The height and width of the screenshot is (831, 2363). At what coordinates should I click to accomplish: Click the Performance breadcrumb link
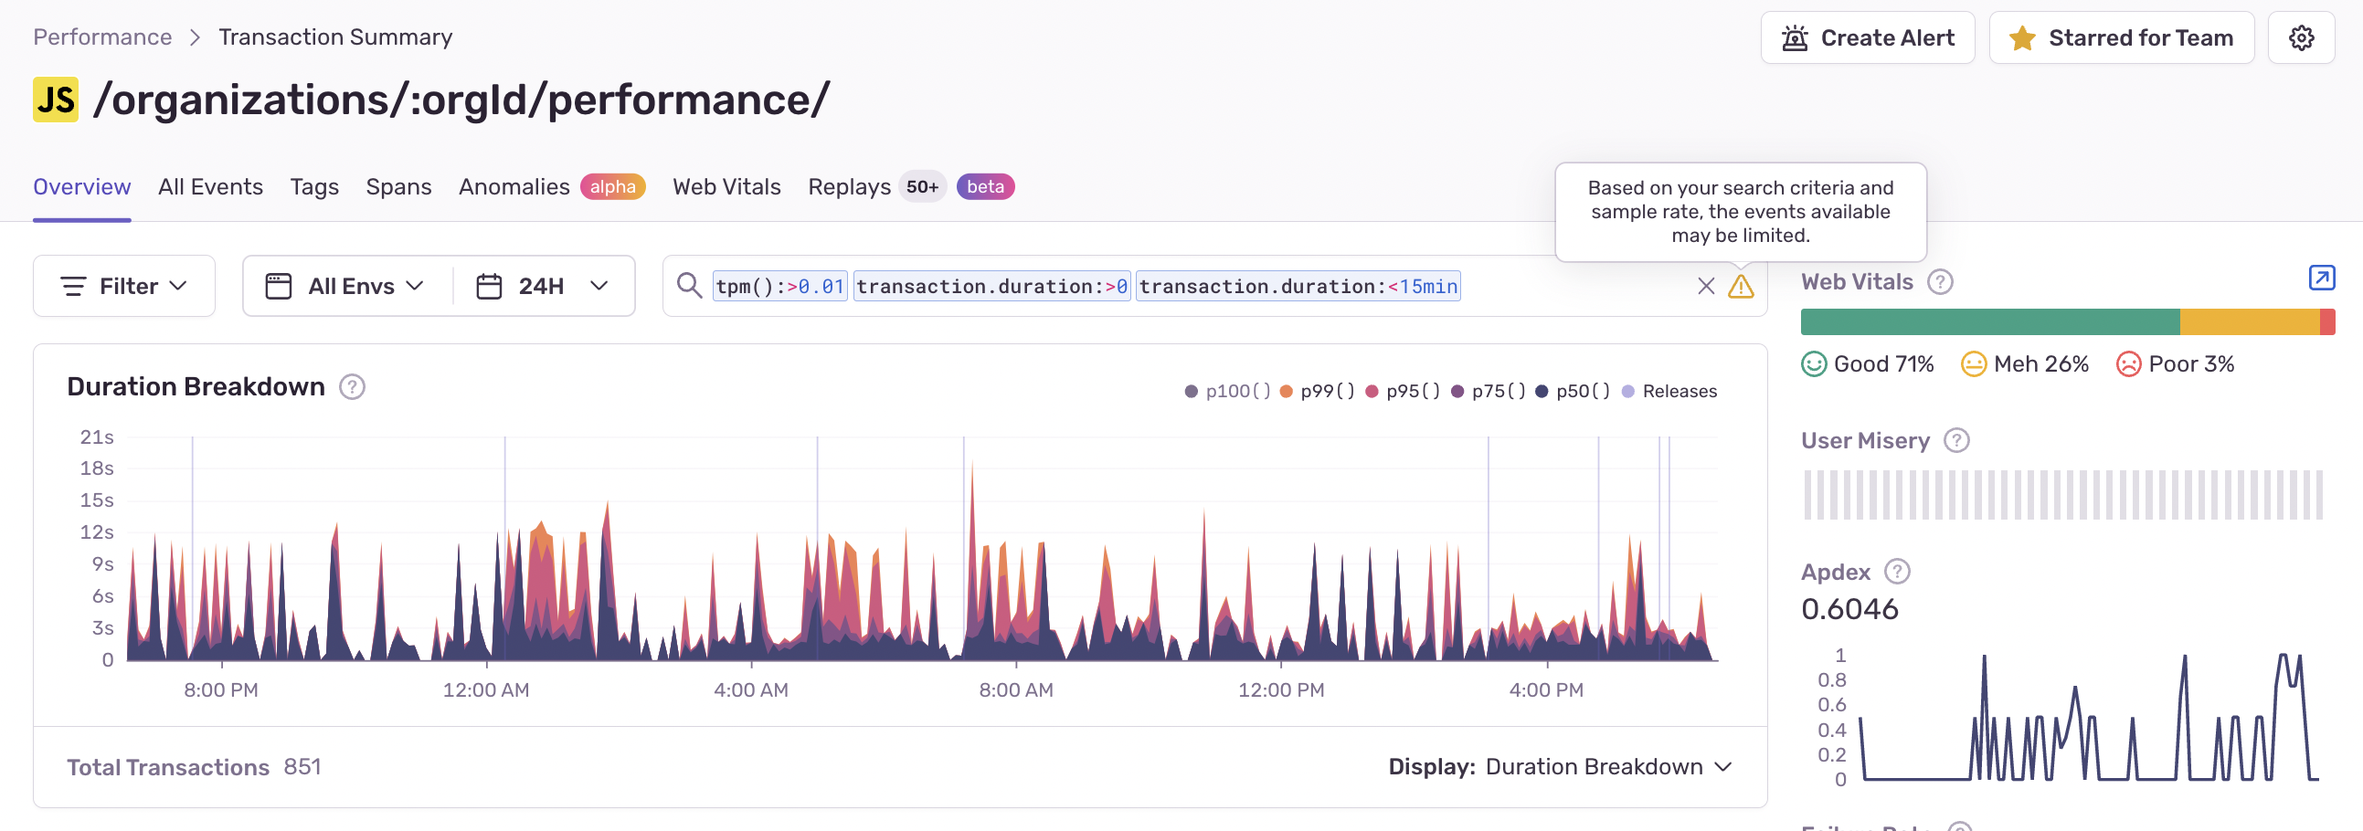(x=102, y=37)
